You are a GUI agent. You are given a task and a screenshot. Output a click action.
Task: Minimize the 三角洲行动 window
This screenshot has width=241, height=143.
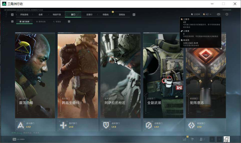point(212,4)
